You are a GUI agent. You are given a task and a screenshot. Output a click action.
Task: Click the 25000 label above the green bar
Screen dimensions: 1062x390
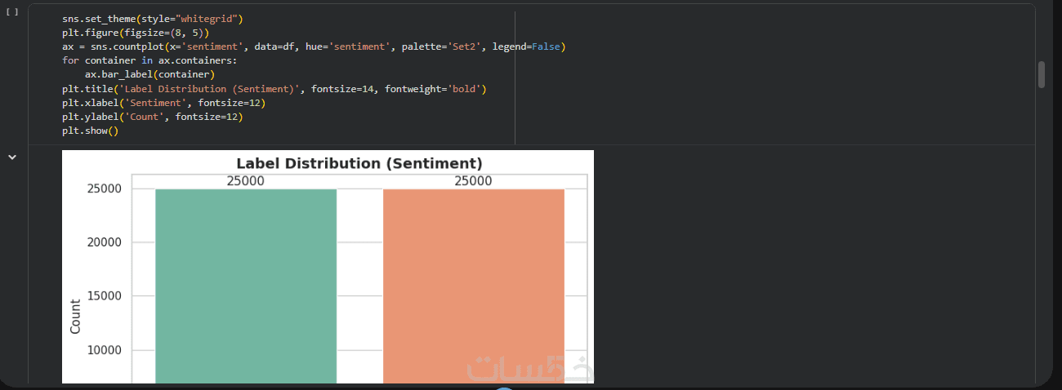pyautogui.click(x=245, y=181)
